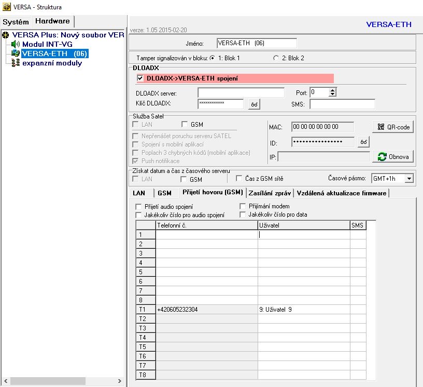Click the VERSA app icon in title bar

tap(6, 7)
